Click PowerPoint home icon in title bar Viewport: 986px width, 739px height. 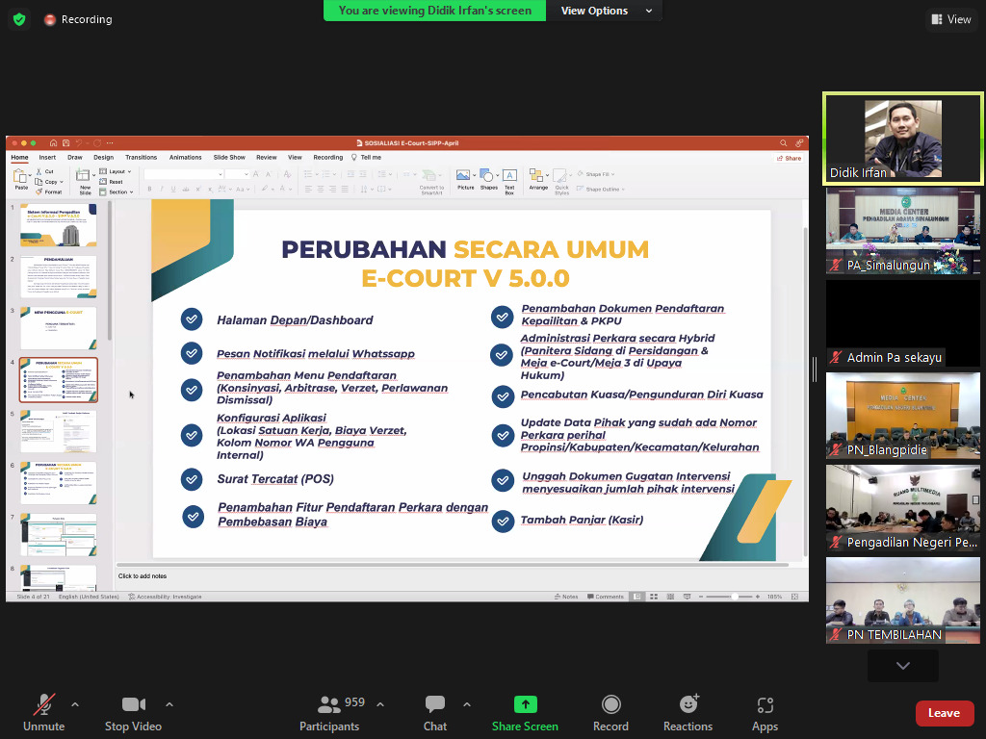54,143
